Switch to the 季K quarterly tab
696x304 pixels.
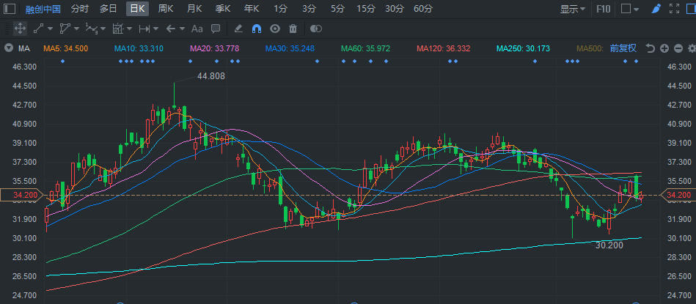(x=223, y=8)
